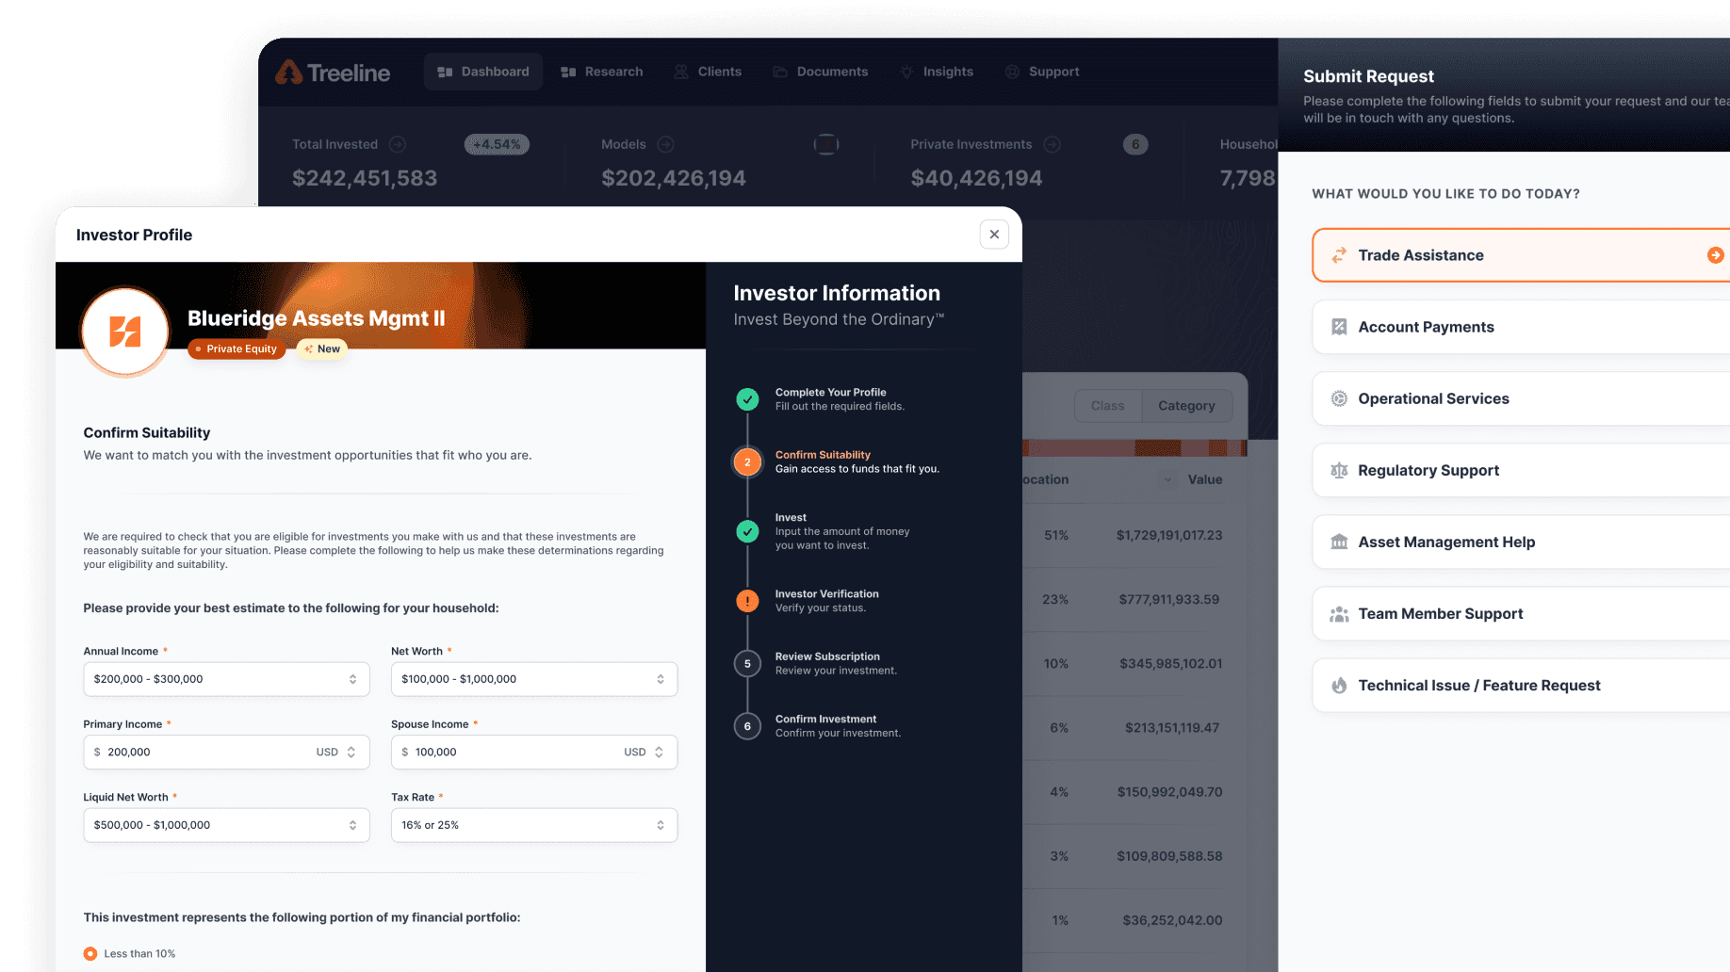The height and width of the screenshot is (972, 1730).
Task: Switch to the Research tab
Action: point(602,72)
